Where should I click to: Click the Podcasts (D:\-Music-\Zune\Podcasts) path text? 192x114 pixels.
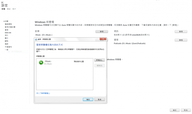130,44
